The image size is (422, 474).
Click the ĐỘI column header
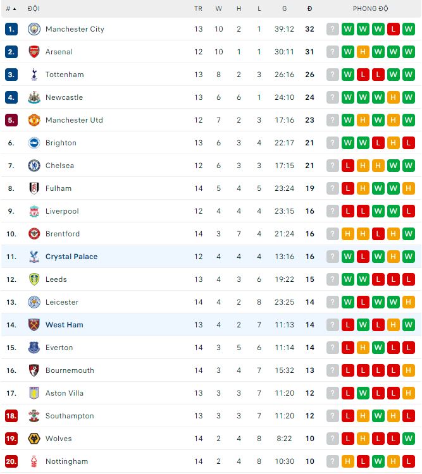tap(34, 9)
